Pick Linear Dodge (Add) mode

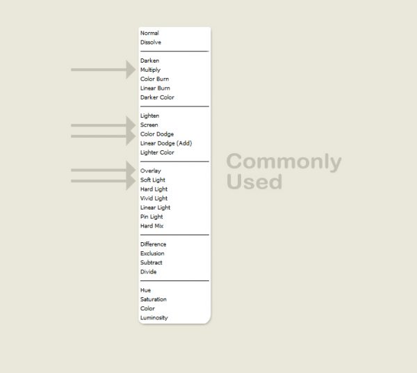click(166, 143)
